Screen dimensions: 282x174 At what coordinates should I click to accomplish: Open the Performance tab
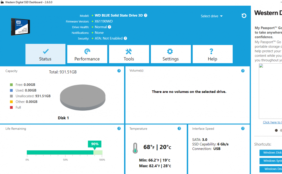(87, 54)
